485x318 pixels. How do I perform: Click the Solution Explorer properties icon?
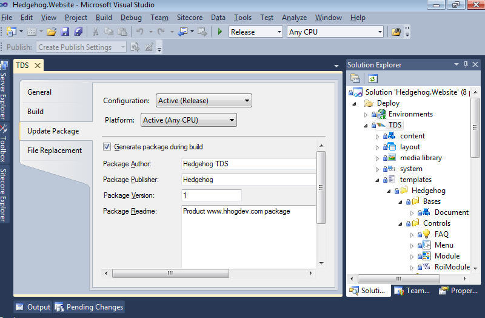click(x=355, y=79)
